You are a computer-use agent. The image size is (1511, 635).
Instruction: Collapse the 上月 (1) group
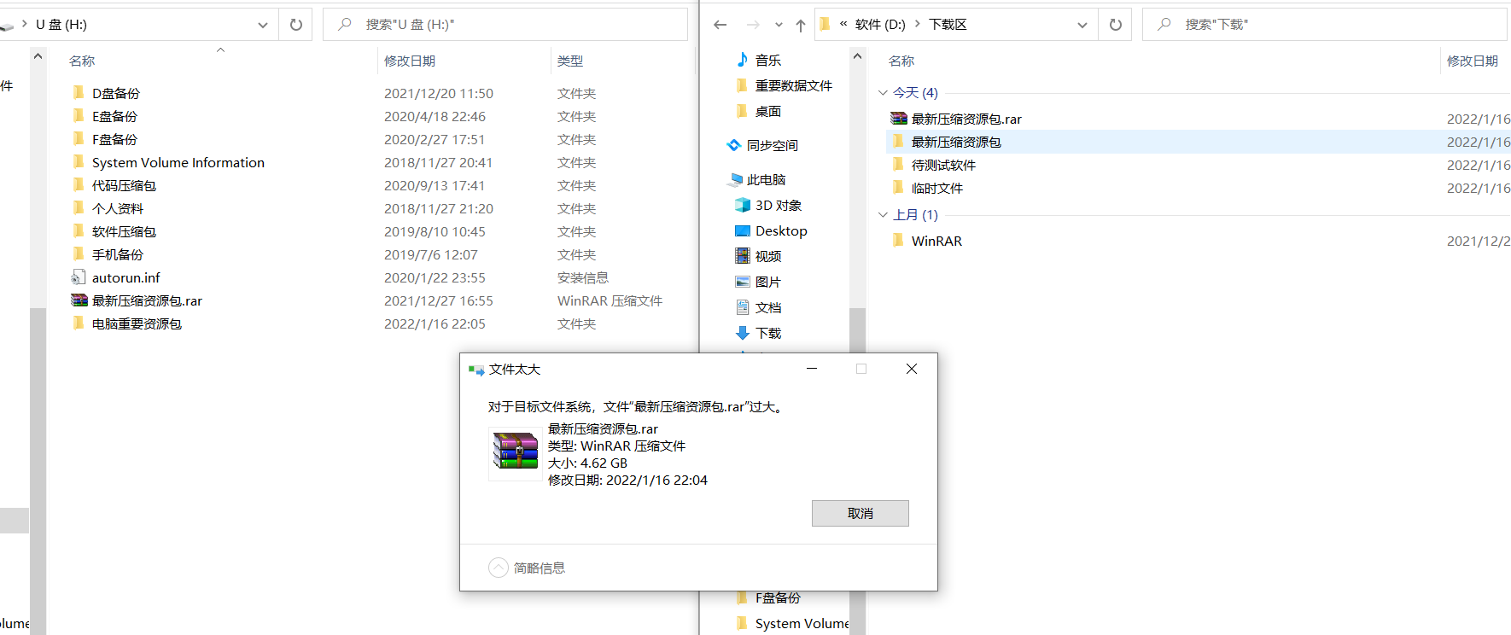[883, 214]
